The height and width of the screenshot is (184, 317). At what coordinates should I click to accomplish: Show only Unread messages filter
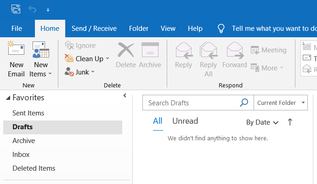point(185,121)
